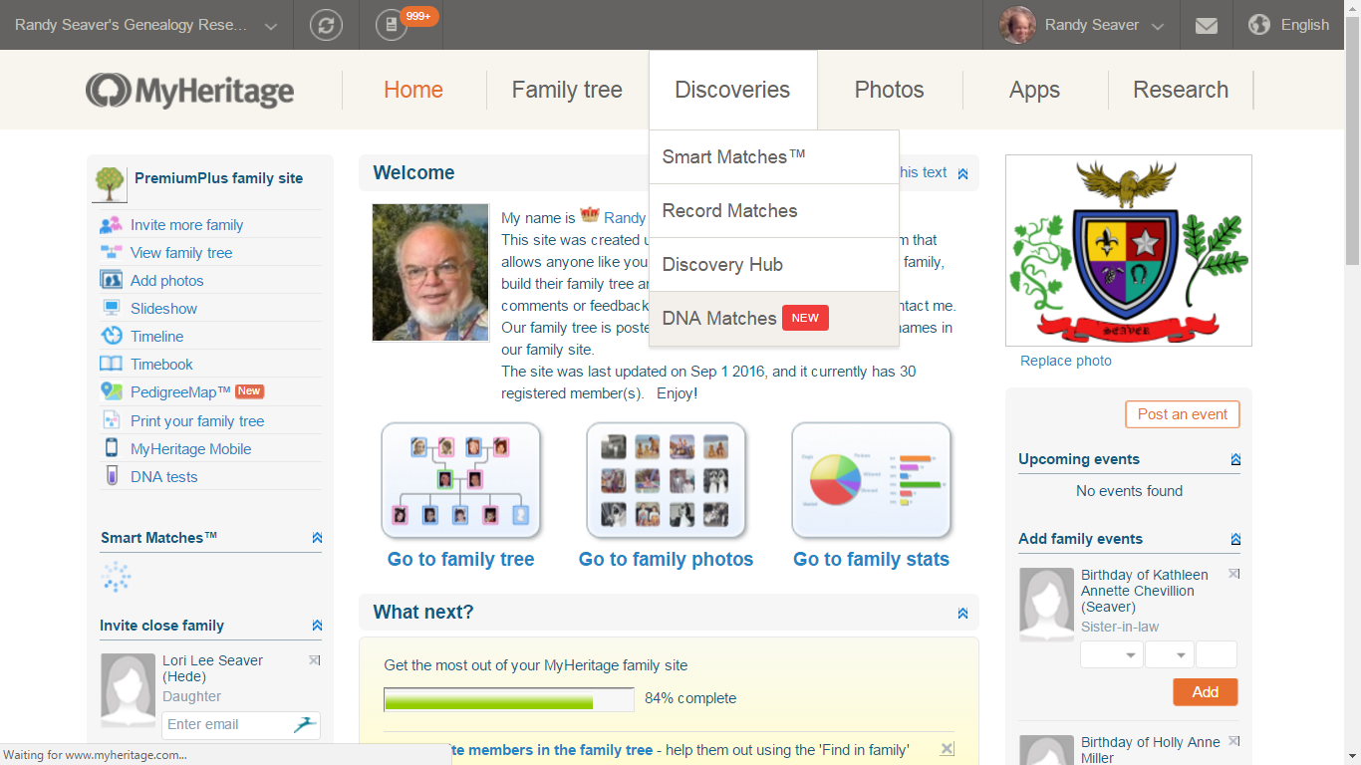Viewport: 1361px width, 765px height.
Task: Open the Randy Seaver account dropdown
Action: coord(1157,27)
